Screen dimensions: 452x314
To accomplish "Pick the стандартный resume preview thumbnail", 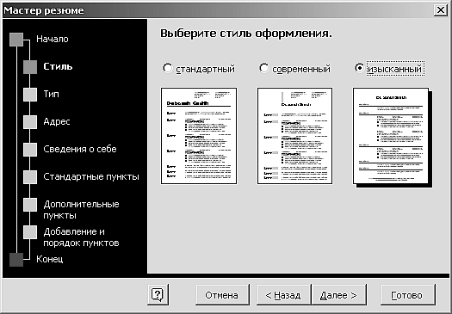I will point(199,136).
